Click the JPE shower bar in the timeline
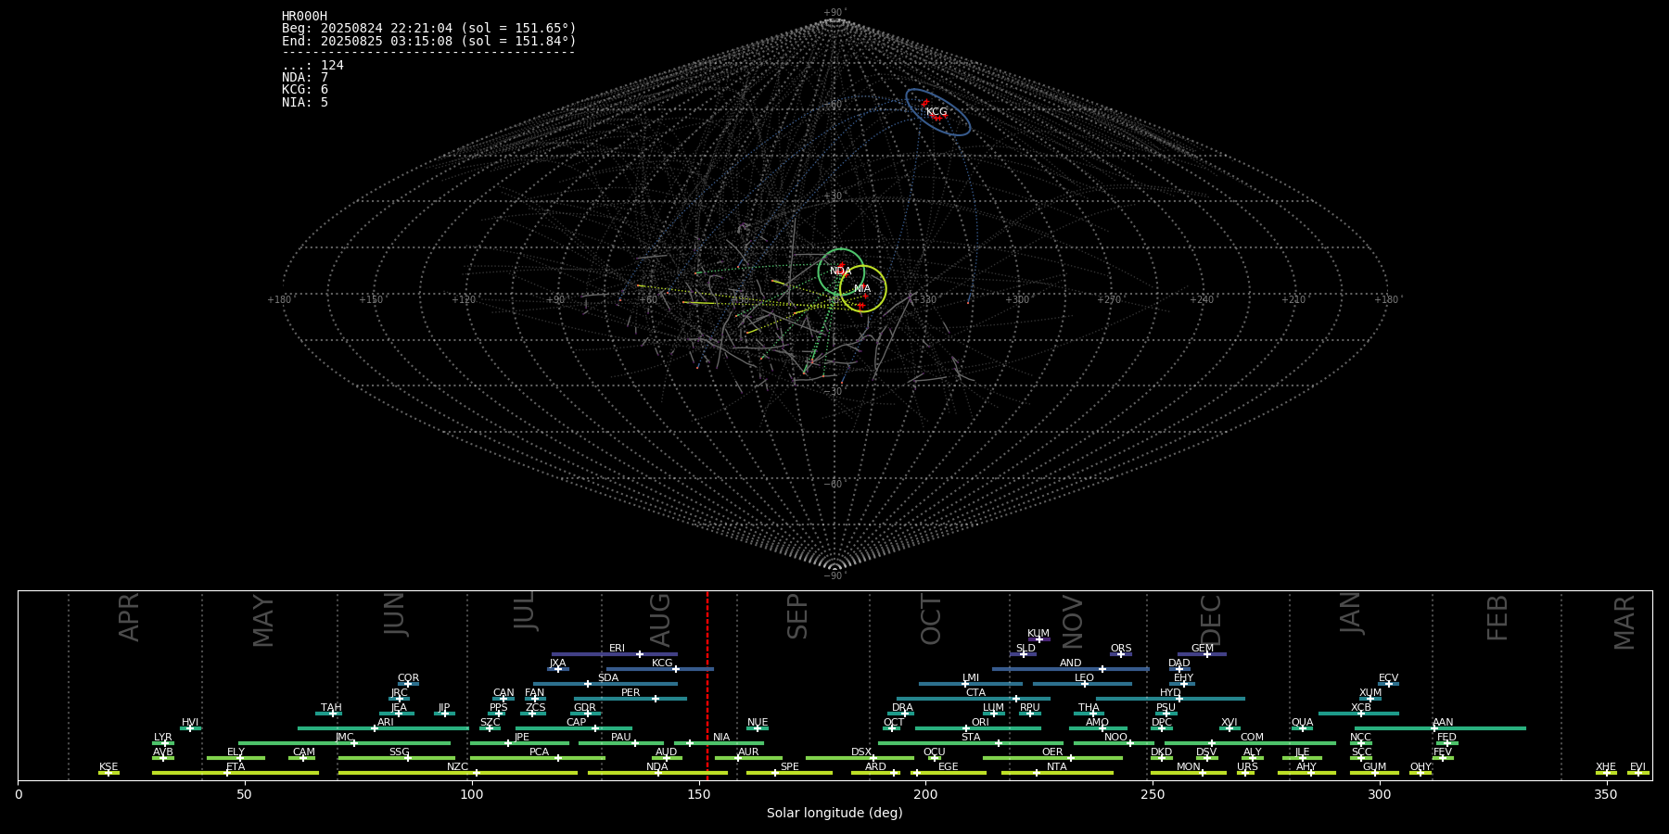The height and width of the screenshot is (834, 1669). pos(519,743)
